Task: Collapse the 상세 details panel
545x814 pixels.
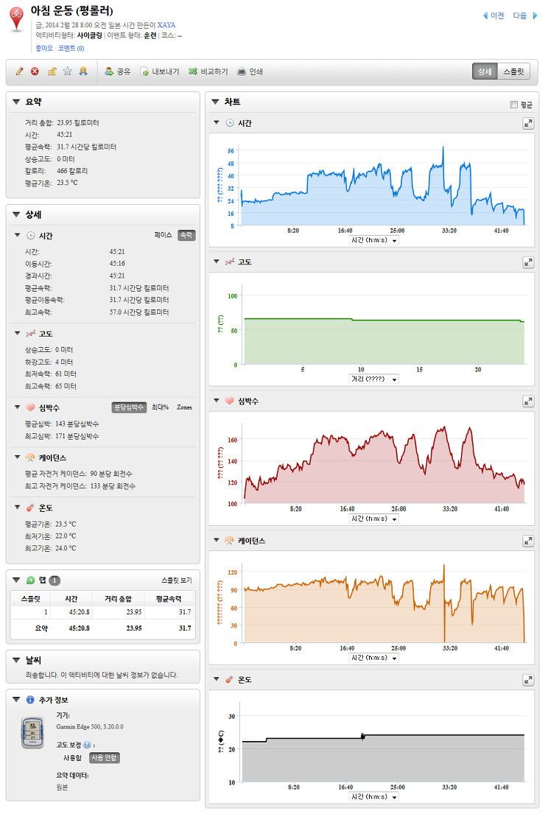Action: [x=16, y=214]
